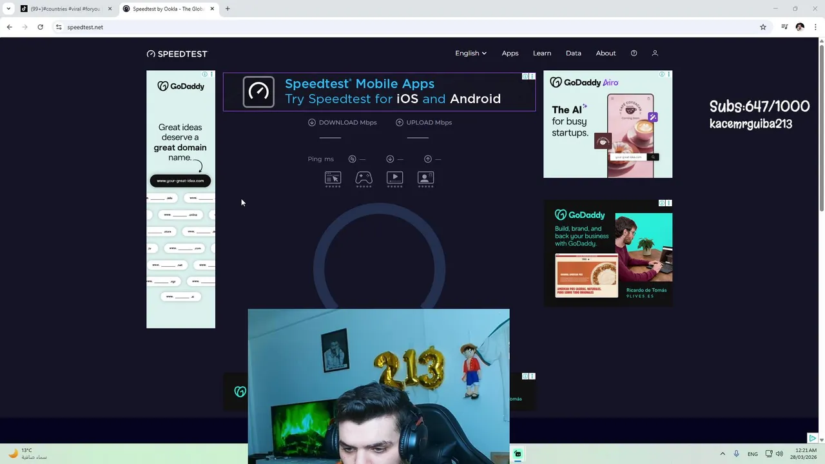825x464 pixels.
Task: Open ad info on left GoDaddy ad
Action: (205, 74)
